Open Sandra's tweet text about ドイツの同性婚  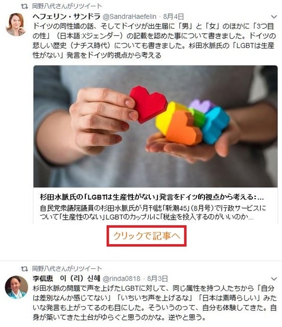pyautogui.click(x=154, y=41)
